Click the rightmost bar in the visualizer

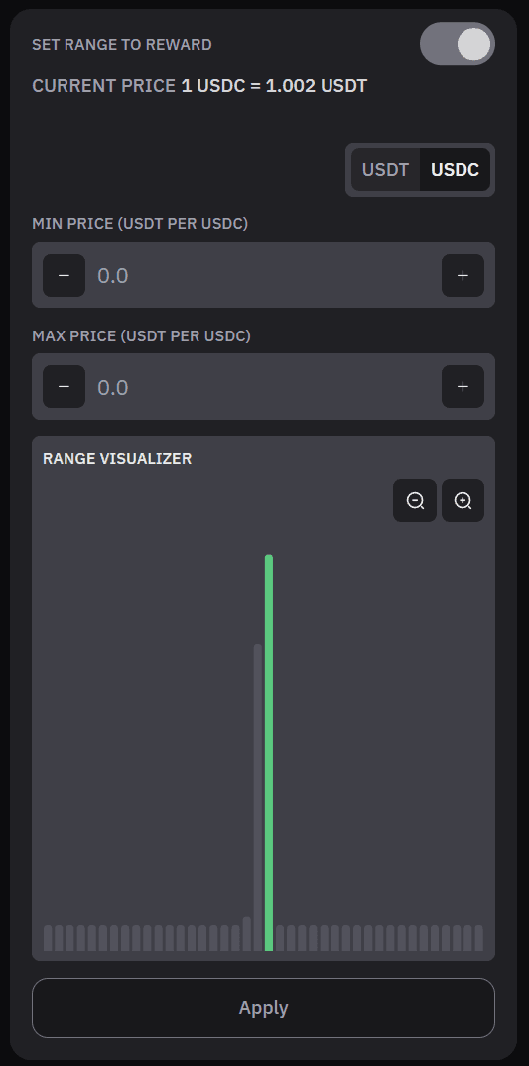coord(478,938)
